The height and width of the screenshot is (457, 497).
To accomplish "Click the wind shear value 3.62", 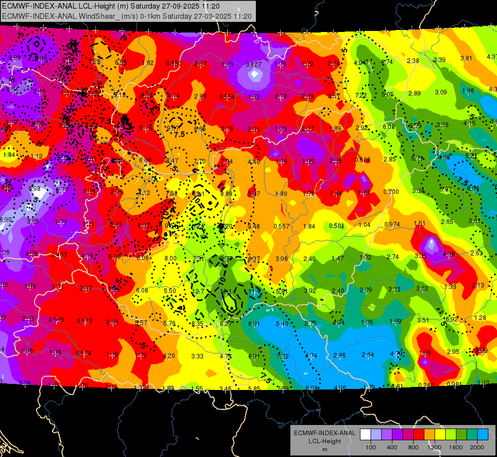I will coord(422,288).
